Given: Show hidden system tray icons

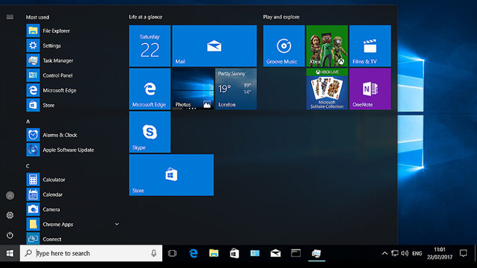Looking at the screenshot, I should click(x=385, y=253).
